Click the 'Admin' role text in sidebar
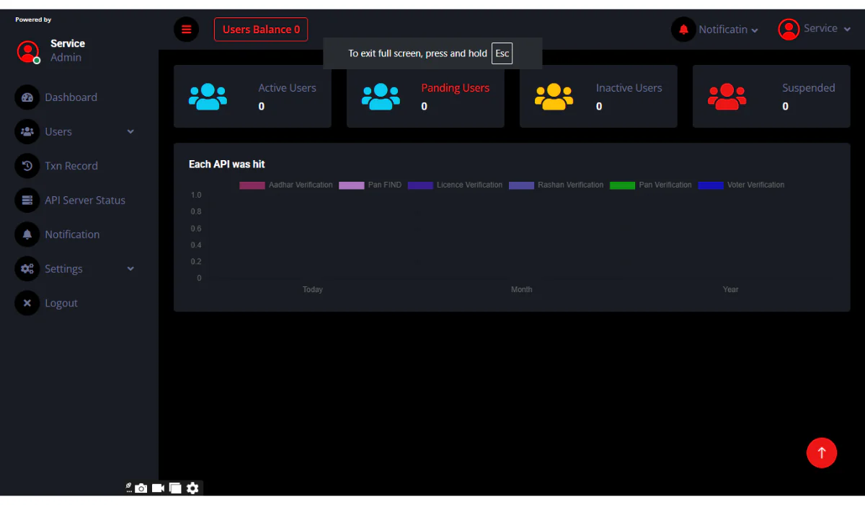865x505 pixels. pyautogui.click(x=66, y=58)
